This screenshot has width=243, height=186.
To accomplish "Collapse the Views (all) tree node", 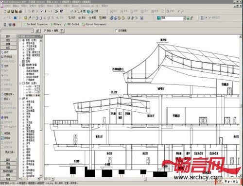I will pyautogui.click(x=20, y=40).
